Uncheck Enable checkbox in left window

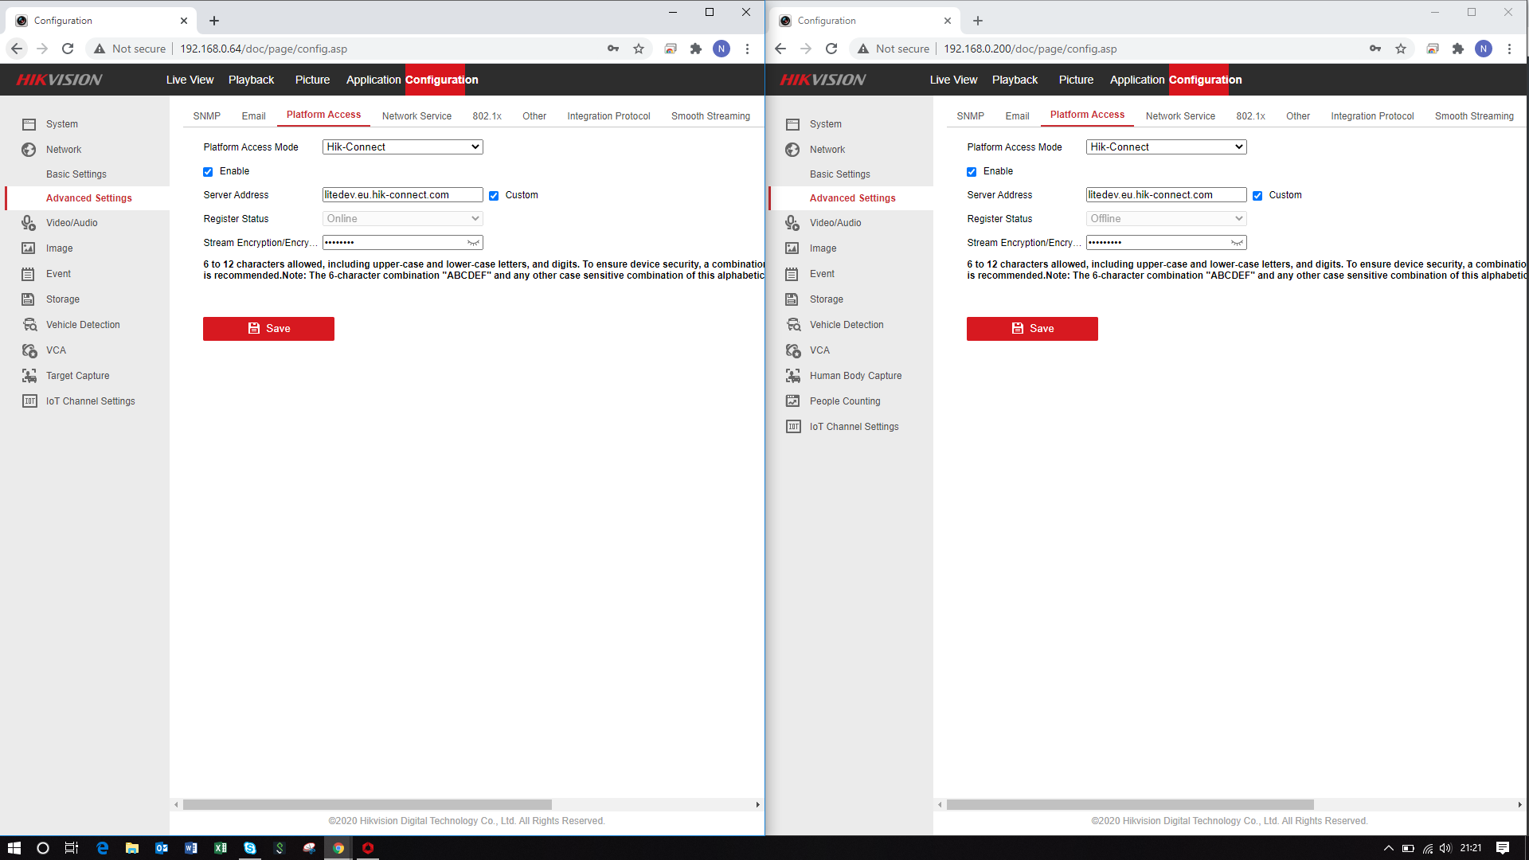click(208, 172)
